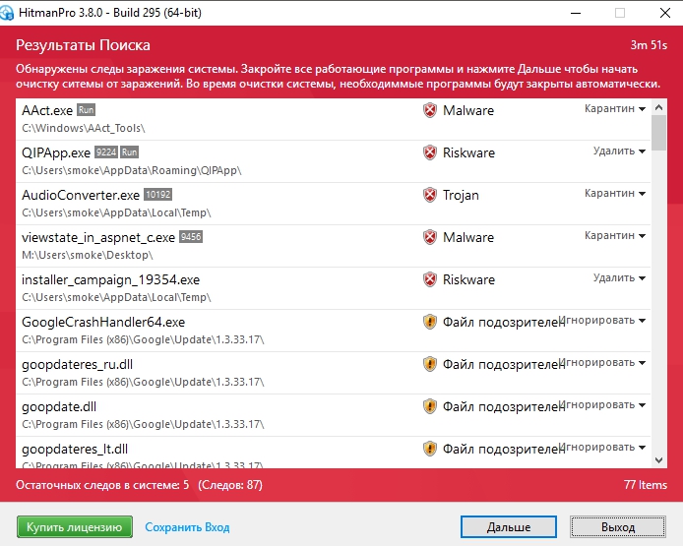Click the red shield icon for AudioConverter.exe
683x546 pixels.
pyautogui.click(x=429, y=195)
